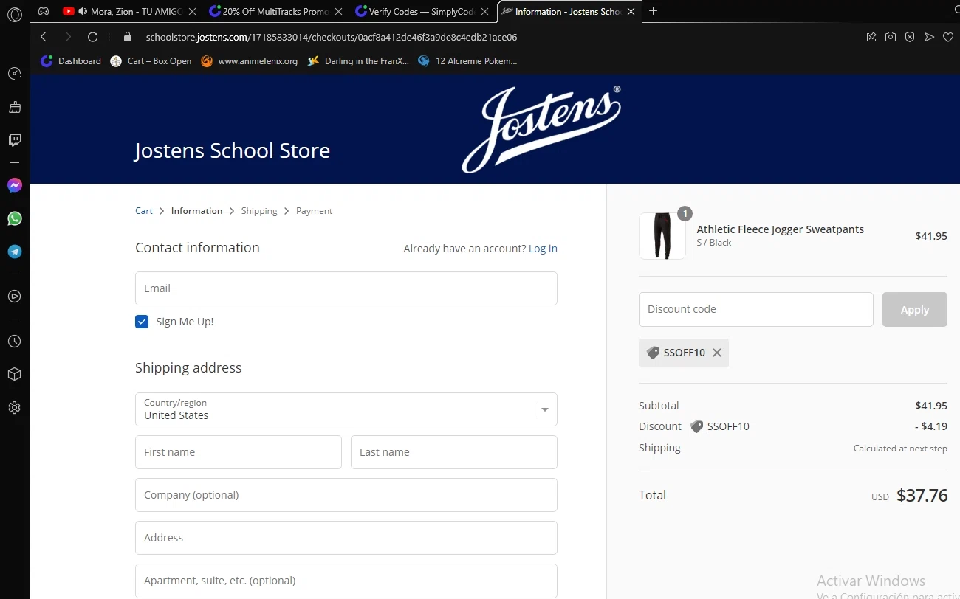Image resolution: width=960 pixels, height=599 pixels.
Task: Click the Discount code field
Action: pyautogui.click(x=755, y=309)
